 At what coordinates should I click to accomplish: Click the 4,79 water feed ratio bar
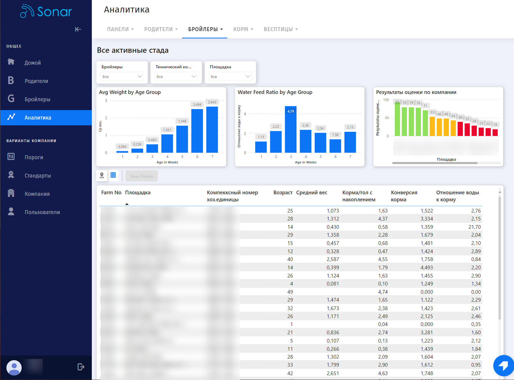pyautogui.click(x=291, y=129)
